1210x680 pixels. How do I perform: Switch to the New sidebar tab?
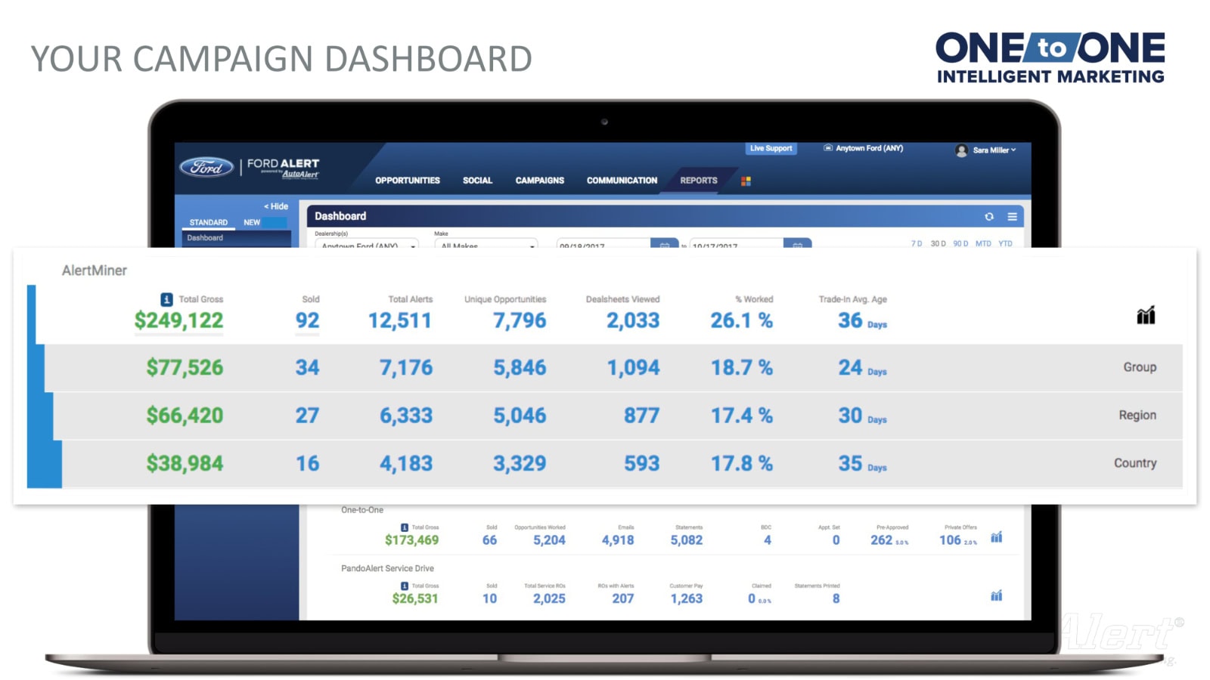[x=252, y=223]
